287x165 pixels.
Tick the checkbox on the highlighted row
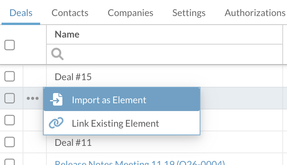point(9,99)
